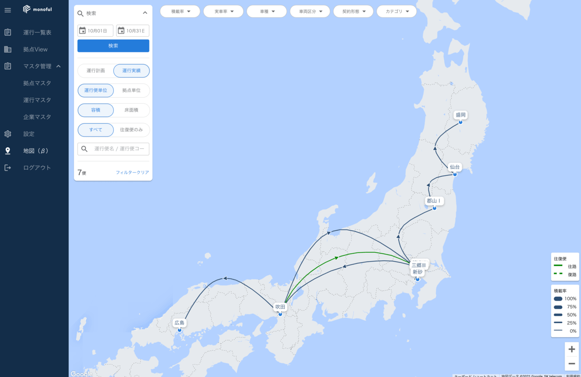Click calendar icon of start date
This screenshot has height=377, width=581.
coord(82,30)
